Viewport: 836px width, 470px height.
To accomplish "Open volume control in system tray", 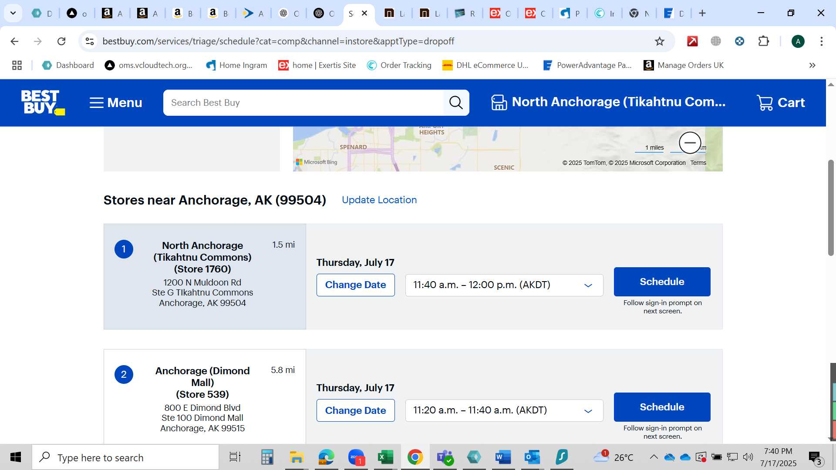I will [748, 457].
